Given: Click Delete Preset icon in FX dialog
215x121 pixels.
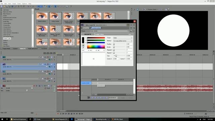Looking at the screenshot, I should coord(134,31).
